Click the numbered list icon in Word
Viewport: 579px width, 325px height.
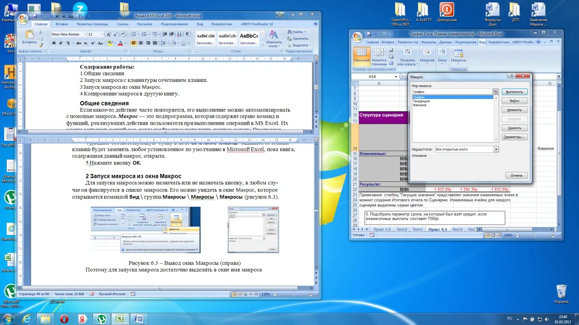(x=144, y=34)
